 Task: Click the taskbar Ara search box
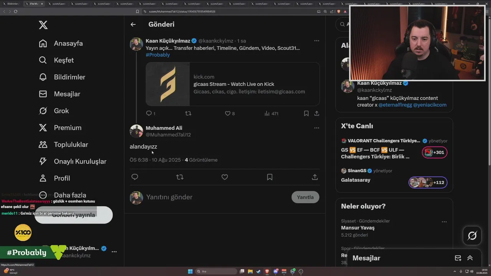pos(216,271)
